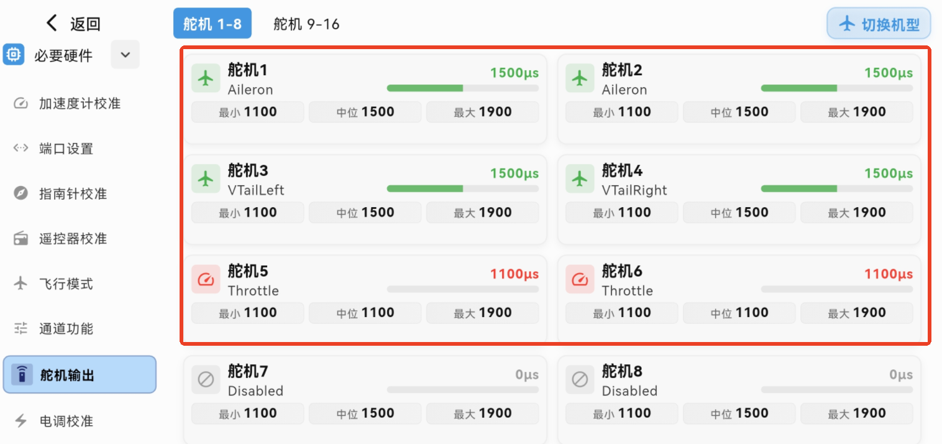Click the chip icon beside 必要硬件
This screenshot has height=444, width=942.
point(14,55)
